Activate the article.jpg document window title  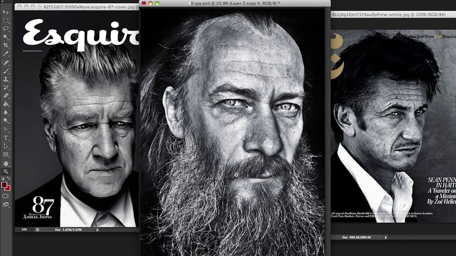(389, 15)
